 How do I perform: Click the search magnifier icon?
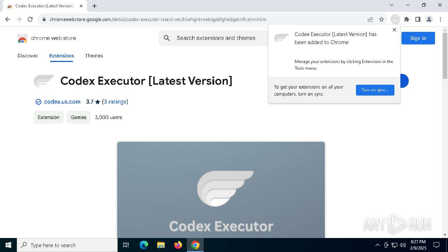click(x=167, y=38)
